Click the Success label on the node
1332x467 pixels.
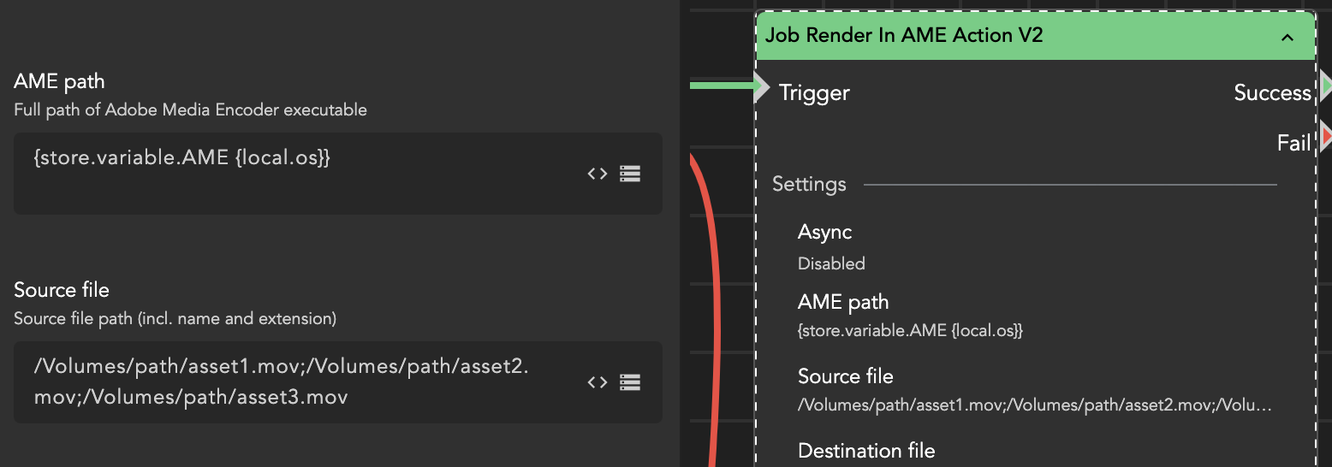coord(1272,93)
